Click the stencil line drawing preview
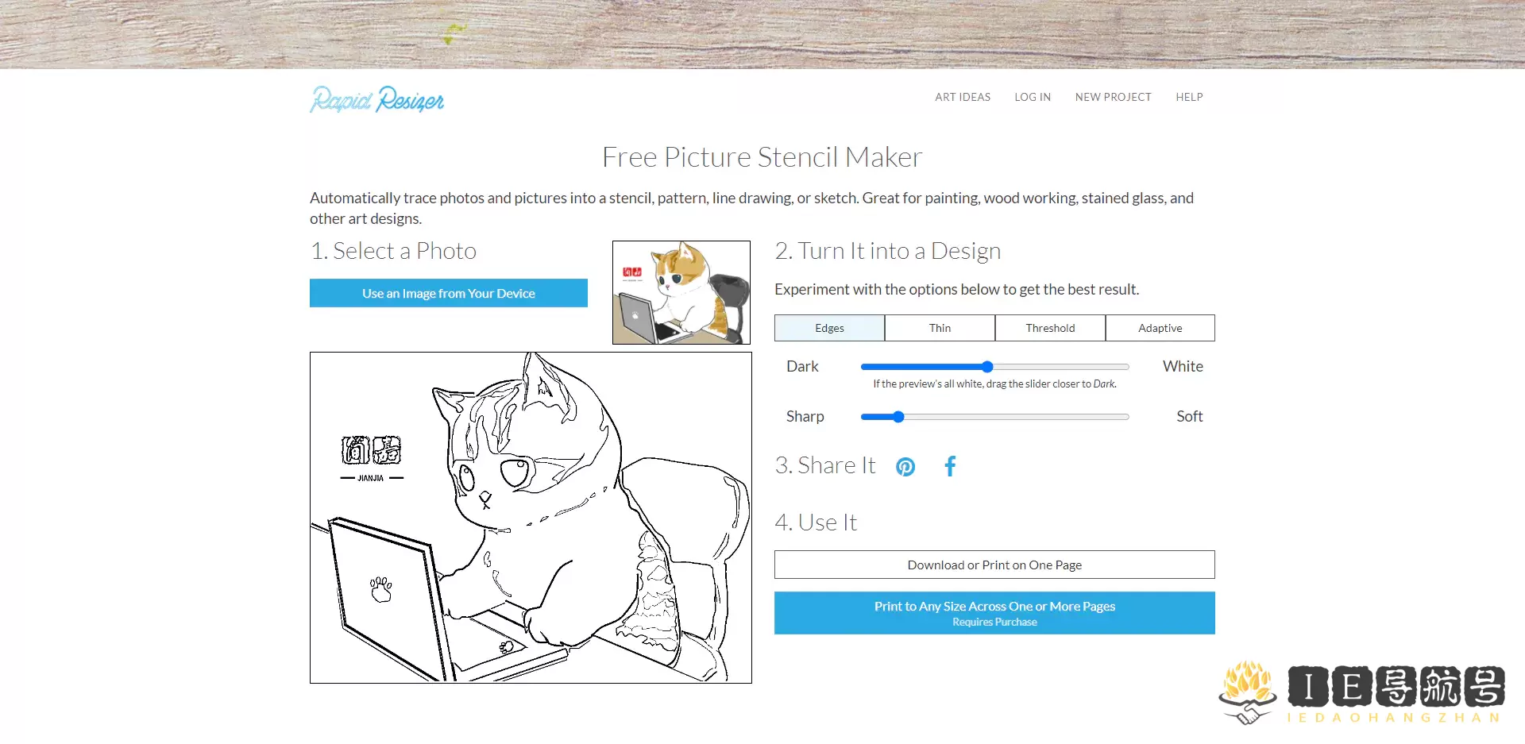Viewport: 1525px width, 744px height. coord(531,518)
